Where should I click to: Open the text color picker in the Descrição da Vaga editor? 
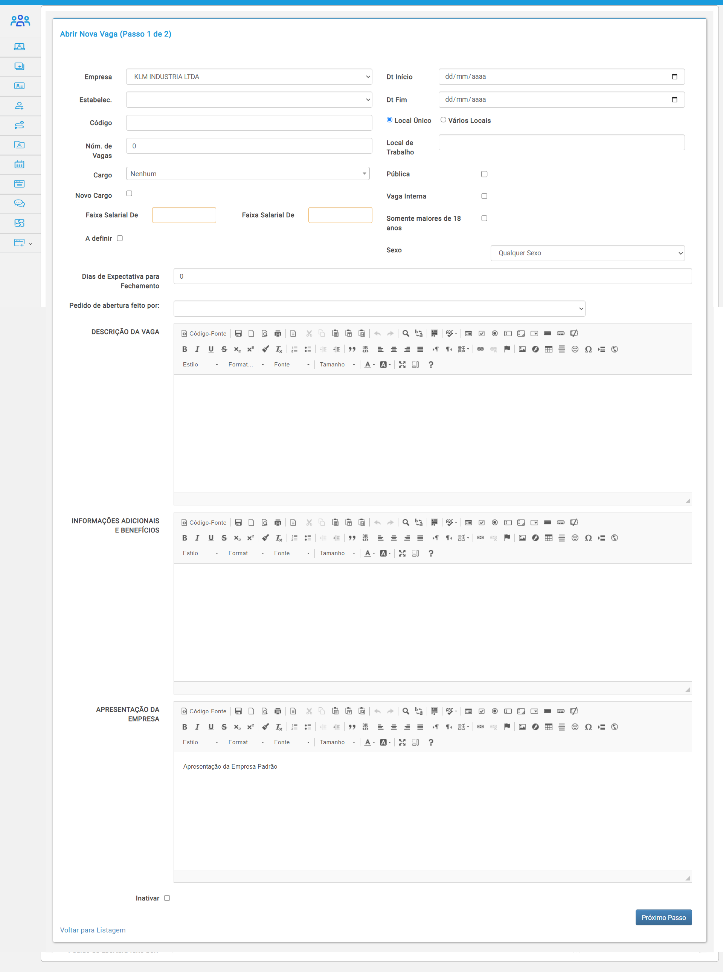(370, 365)
